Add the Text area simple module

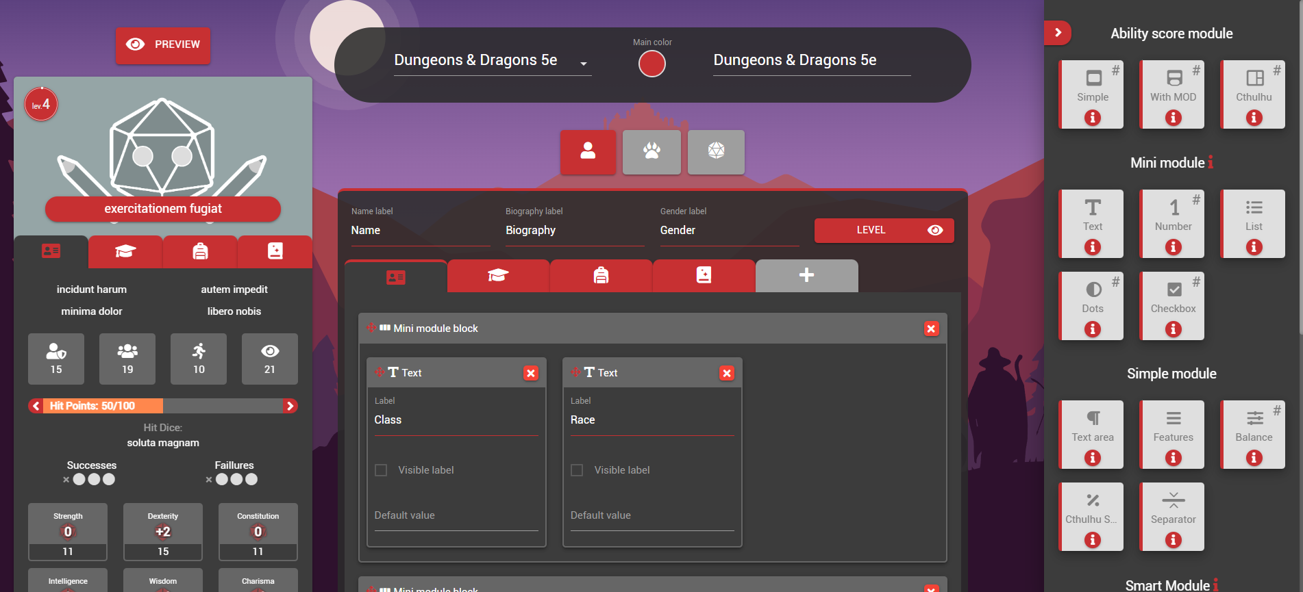click(x=1092, y=435)
